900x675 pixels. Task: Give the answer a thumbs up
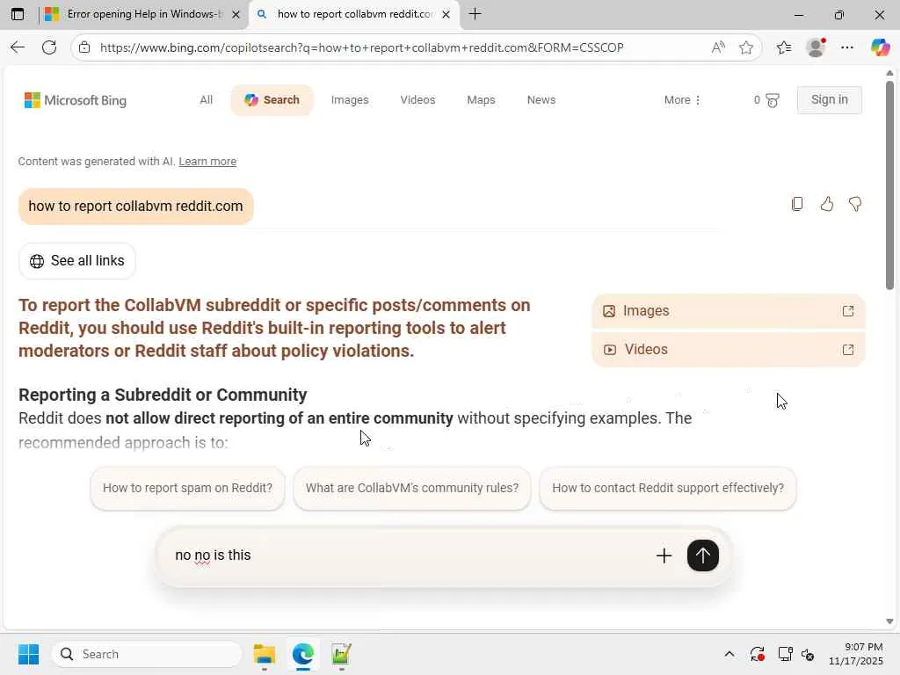tap(826, 204)
